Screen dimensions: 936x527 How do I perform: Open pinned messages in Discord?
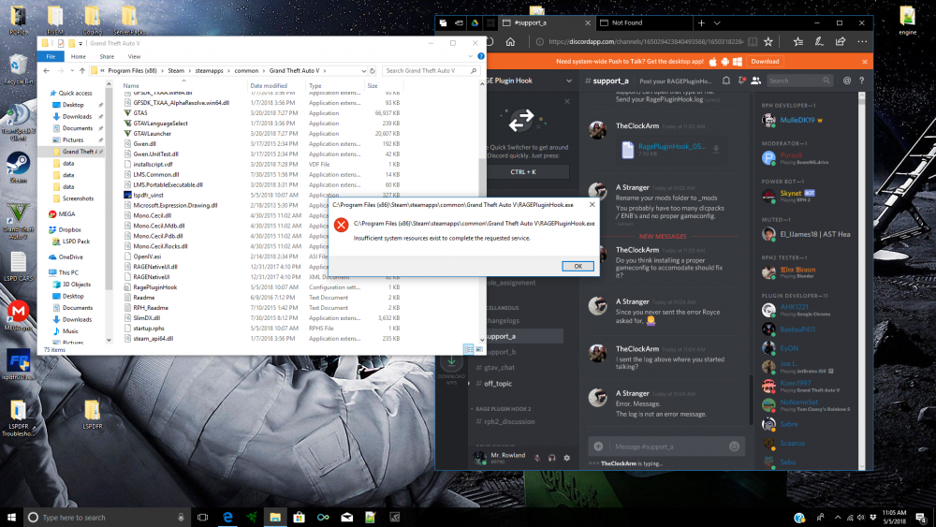[740, 81]
